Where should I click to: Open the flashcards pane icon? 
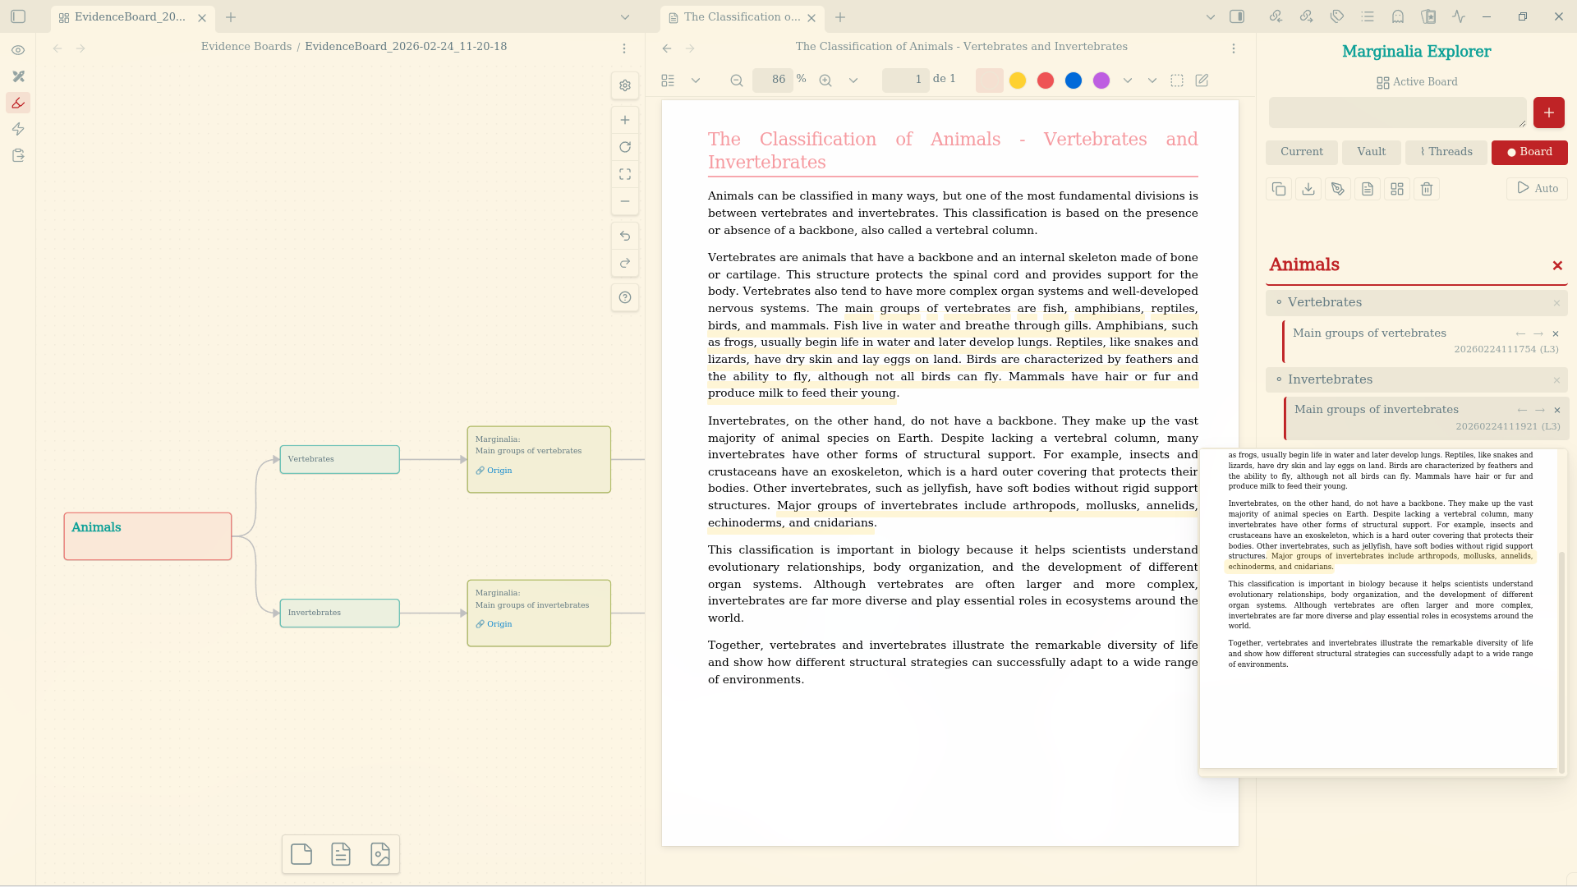(x=1428, y=16)
